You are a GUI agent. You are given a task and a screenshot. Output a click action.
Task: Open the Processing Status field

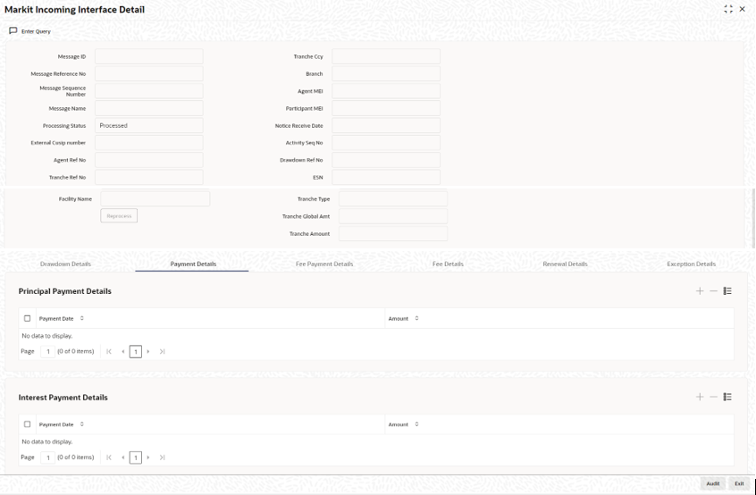pos(149,125)
